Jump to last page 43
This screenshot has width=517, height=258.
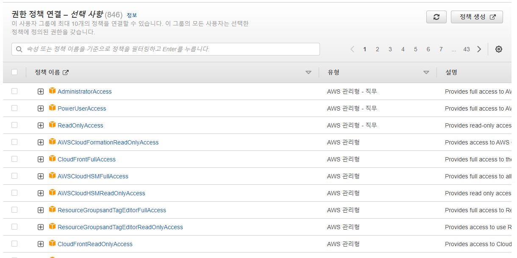pyautogui.click(x=467, y=49)
